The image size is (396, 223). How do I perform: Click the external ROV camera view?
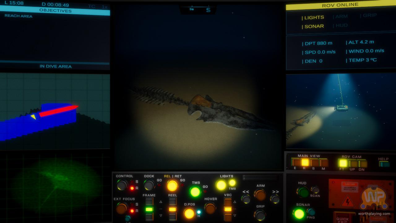coord(340,111)
